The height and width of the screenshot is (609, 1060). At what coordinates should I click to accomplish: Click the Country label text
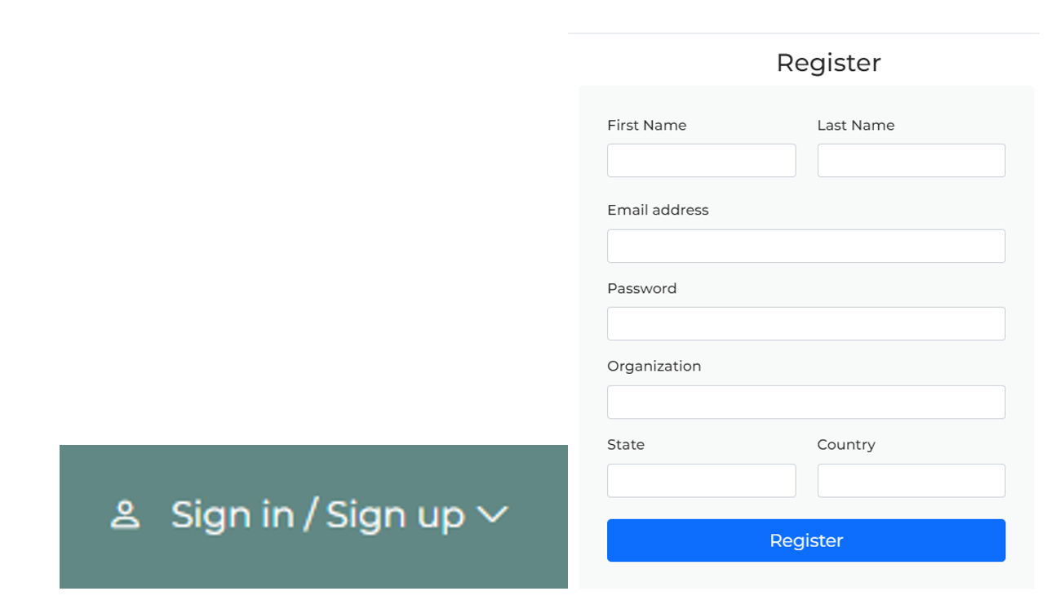coord(845,445)
